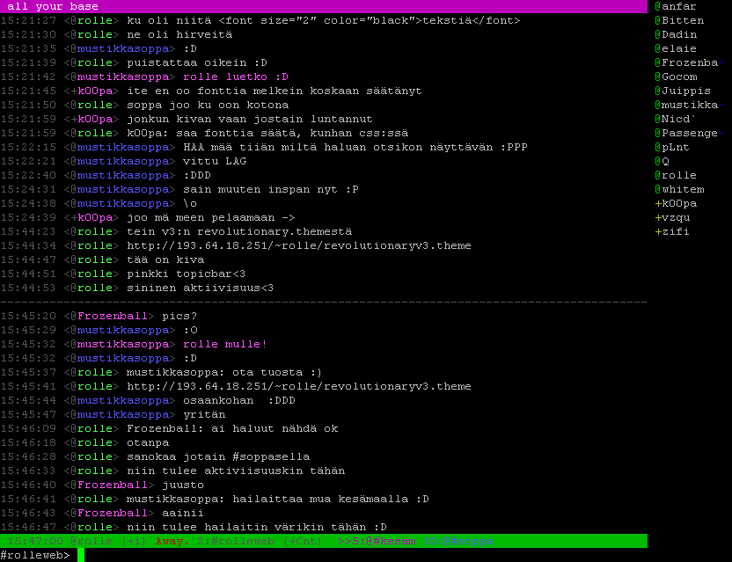This screenshot has width=732, height=562.
Task: Click the input line after #rolleweb> prompt
Action: point(362,555)
